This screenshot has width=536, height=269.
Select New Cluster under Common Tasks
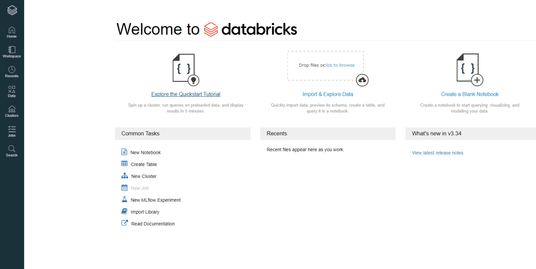coord(144,176)
